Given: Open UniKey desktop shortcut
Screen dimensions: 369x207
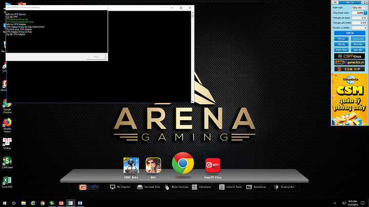Looking at the screenshot, I should (x=7, y=144).
